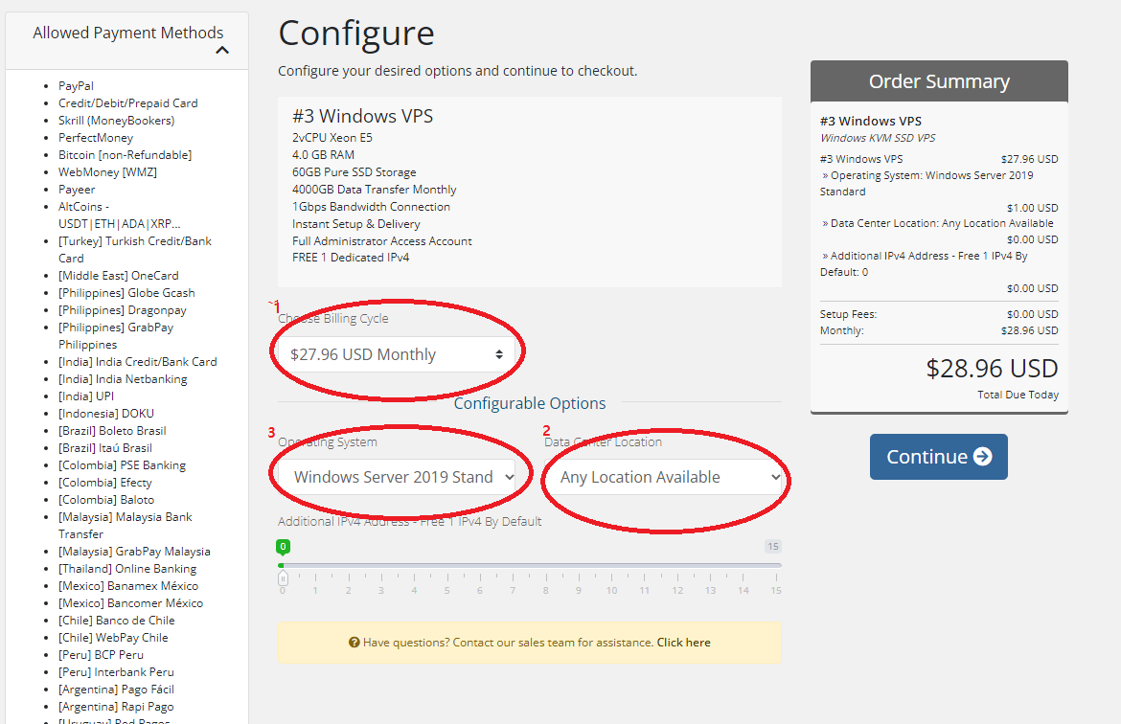1121x724 pixels.
Task: Click the Windows KVM SSD VPS subtitle
Action: [878, 138]
